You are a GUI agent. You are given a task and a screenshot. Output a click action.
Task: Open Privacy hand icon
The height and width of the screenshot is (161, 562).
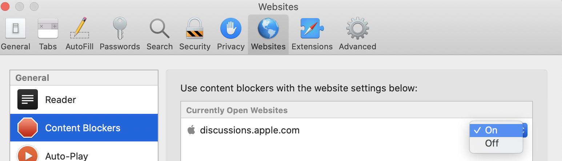[230, 28]
